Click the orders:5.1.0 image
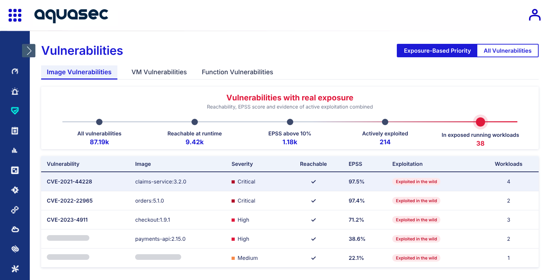Image resolution: width=550 pixels, height=280 pixels. click(x=150, y=201)
